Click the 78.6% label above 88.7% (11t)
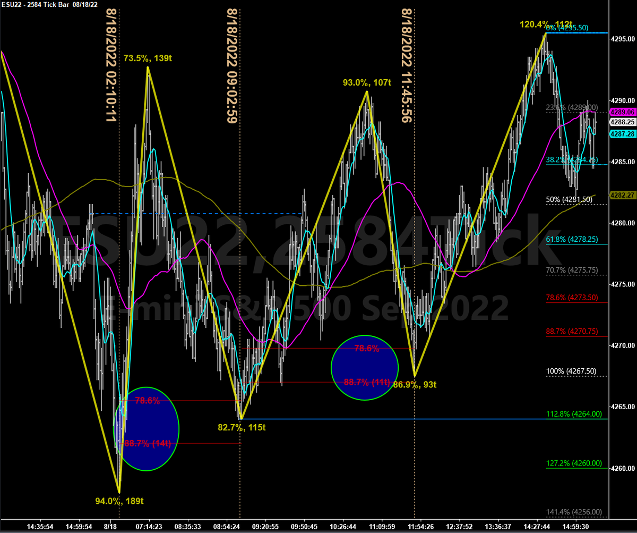 (366, 349)
